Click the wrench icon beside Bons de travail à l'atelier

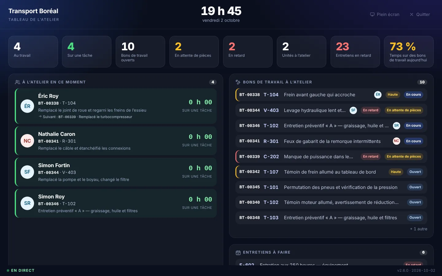[238, 82]
